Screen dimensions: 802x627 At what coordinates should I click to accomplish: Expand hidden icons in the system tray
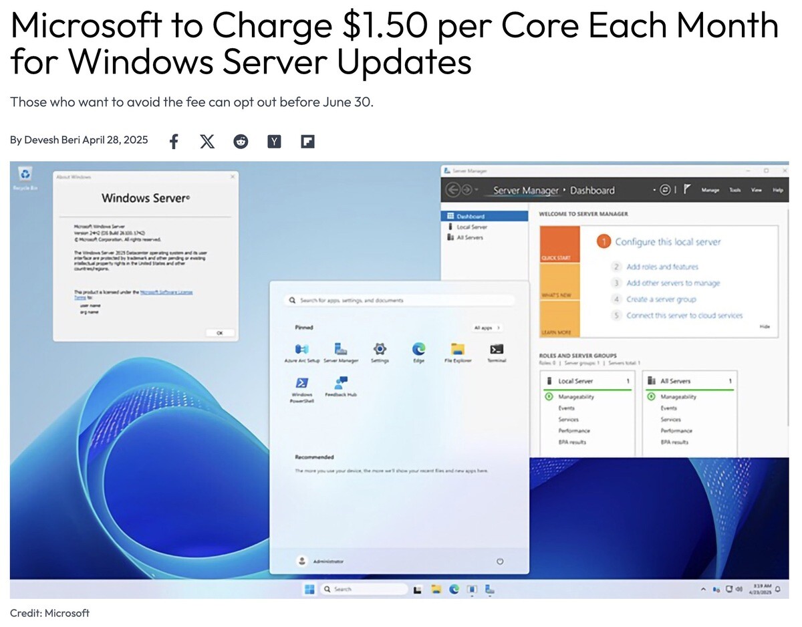click(703, 589)
